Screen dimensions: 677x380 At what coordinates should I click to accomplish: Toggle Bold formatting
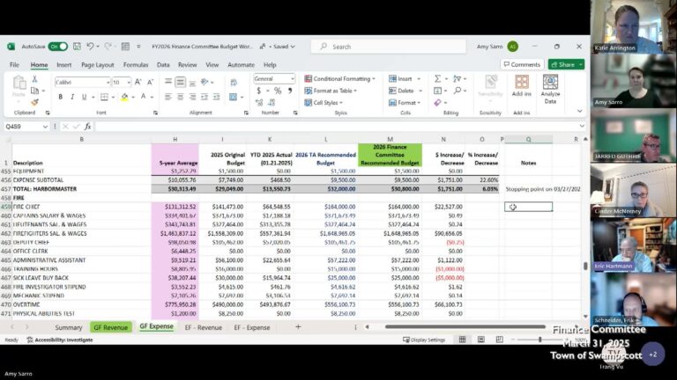point(59,97)
